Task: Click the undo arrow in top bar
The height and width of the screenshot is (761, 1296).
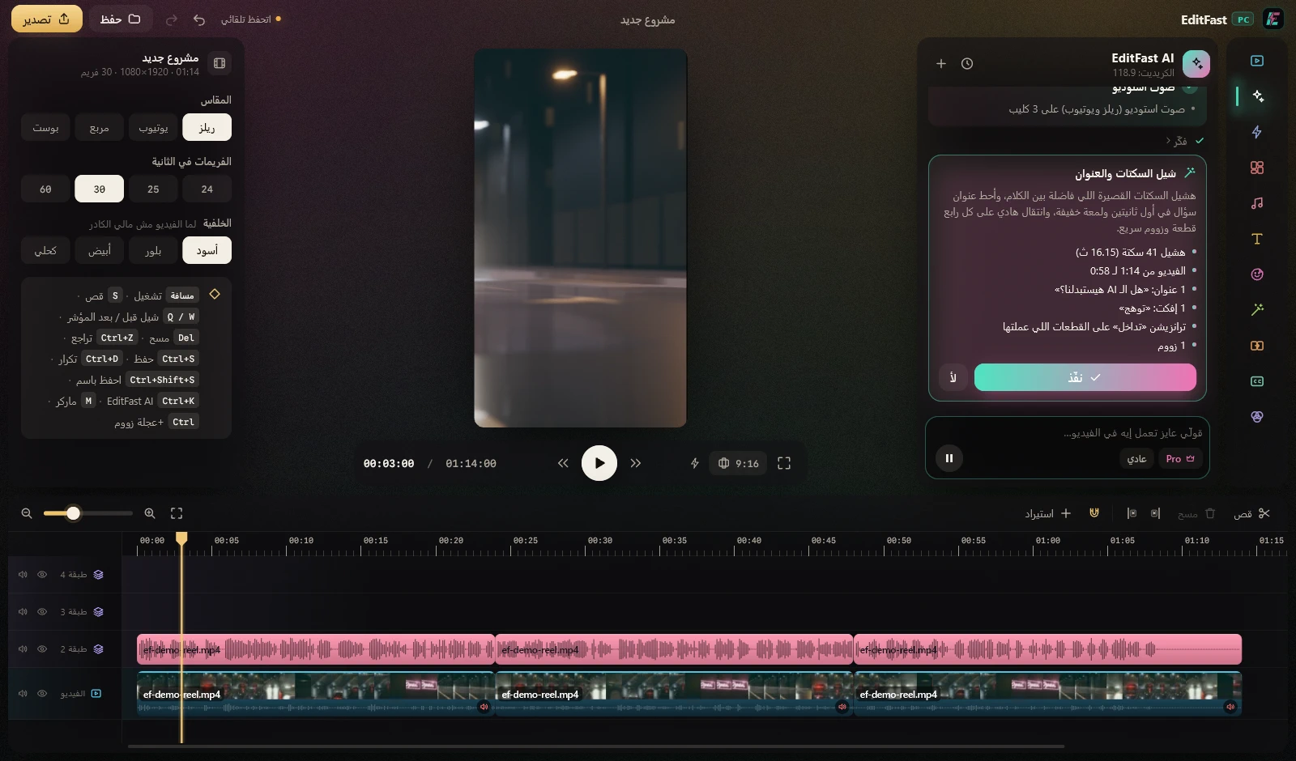Action: [x=199, y=19]
